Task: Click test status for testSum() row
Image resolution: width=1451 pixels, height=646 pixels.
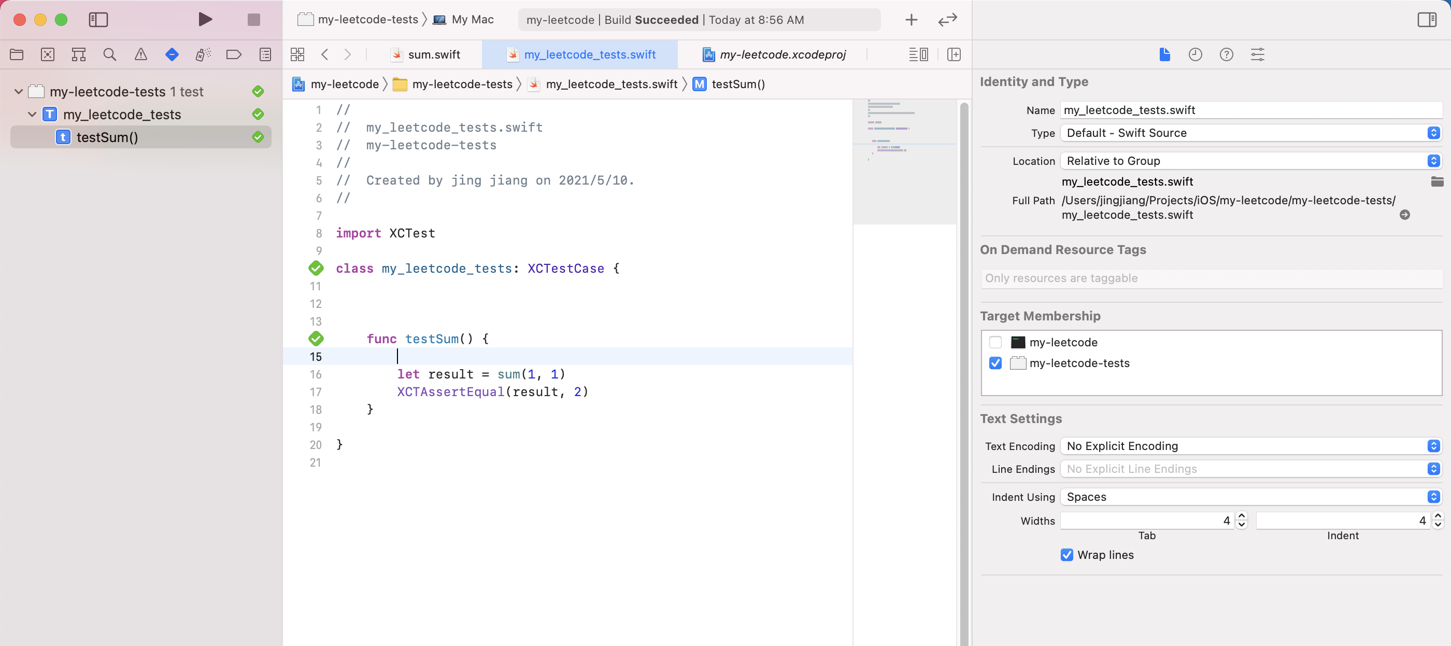Action: coord(258,137)
